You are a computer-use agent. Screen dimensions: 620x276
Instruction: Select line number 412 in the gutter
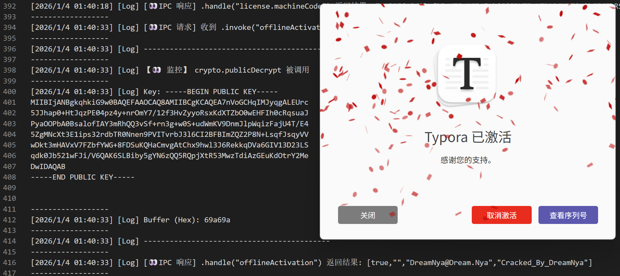pos(10,220)
